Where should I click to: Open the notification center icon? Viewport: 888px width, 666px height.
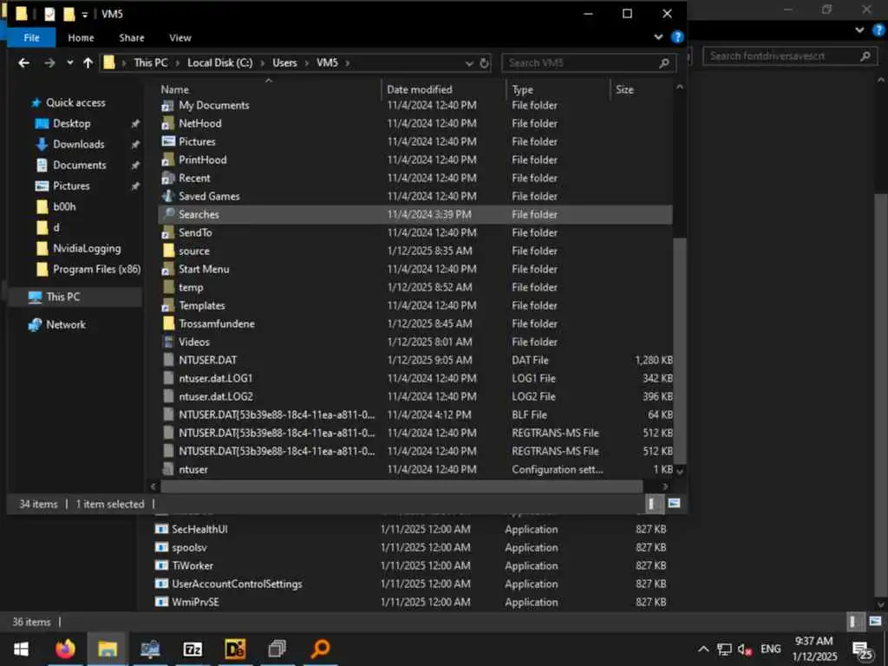pyautogui.click(x=863, y=650)
